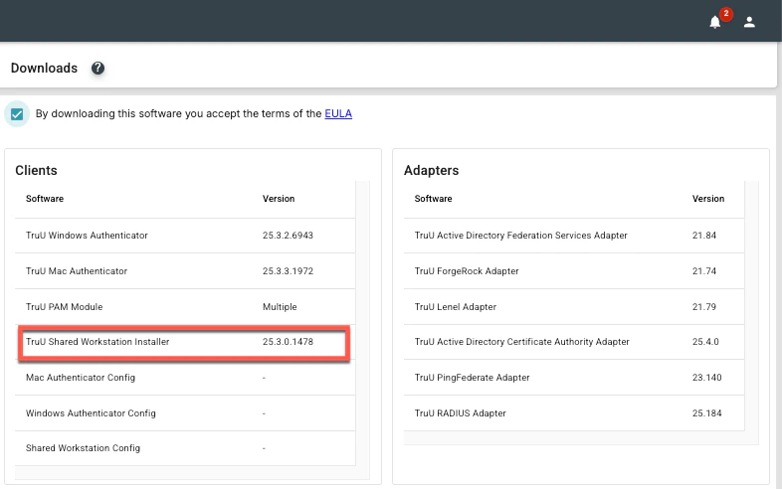Viewport: 782px width, 489px height.
Task: Open the EULA link
Action: (x=338, y=113)
